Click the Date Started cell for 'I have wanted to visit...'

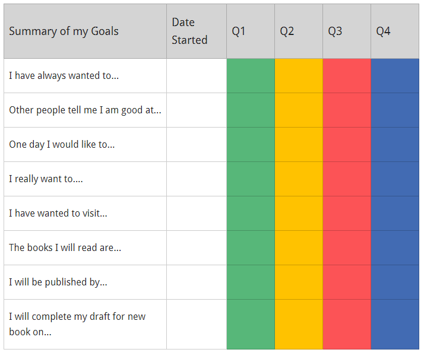point(197,214)
